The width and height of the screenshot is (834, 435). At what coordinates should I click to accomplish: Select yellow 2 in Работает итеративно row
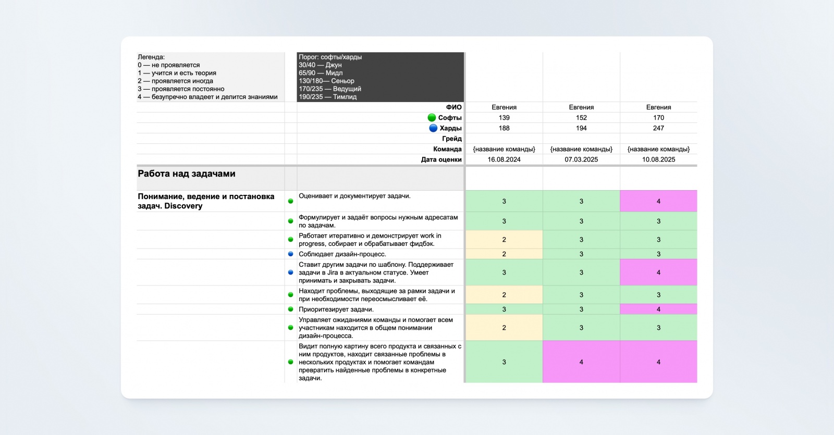(x=504, y=240)
